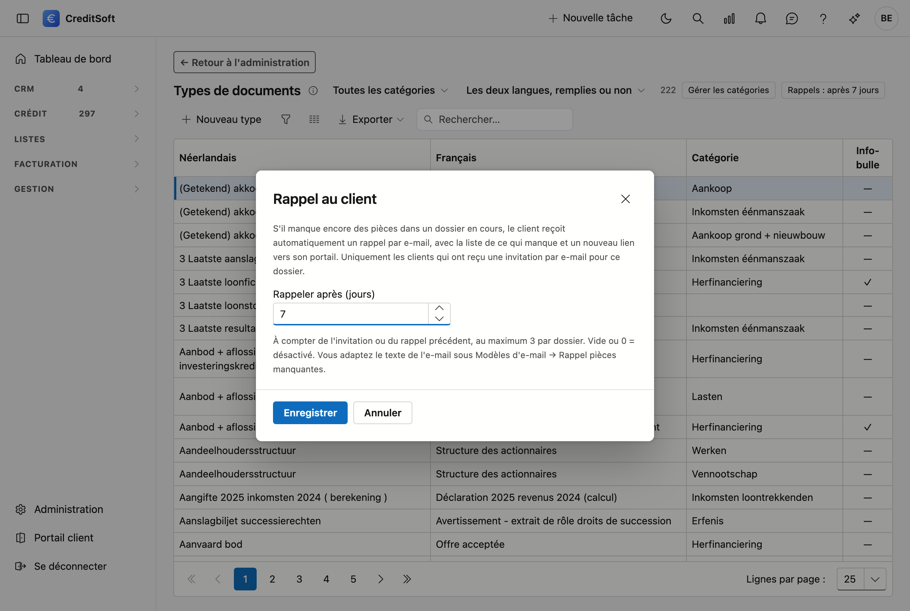Open the AI sparkle assistant icon
Screen dimensions: 910x611
tap(855, 18)
